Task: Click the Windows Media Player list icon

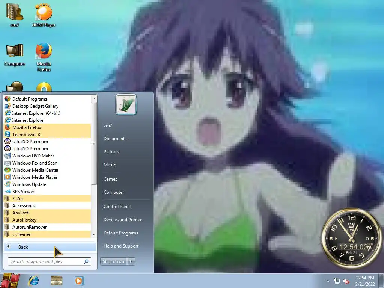Action: (x=7, y=177)
